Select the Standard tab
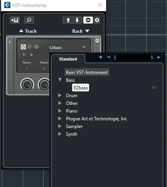 click(68, 59)
